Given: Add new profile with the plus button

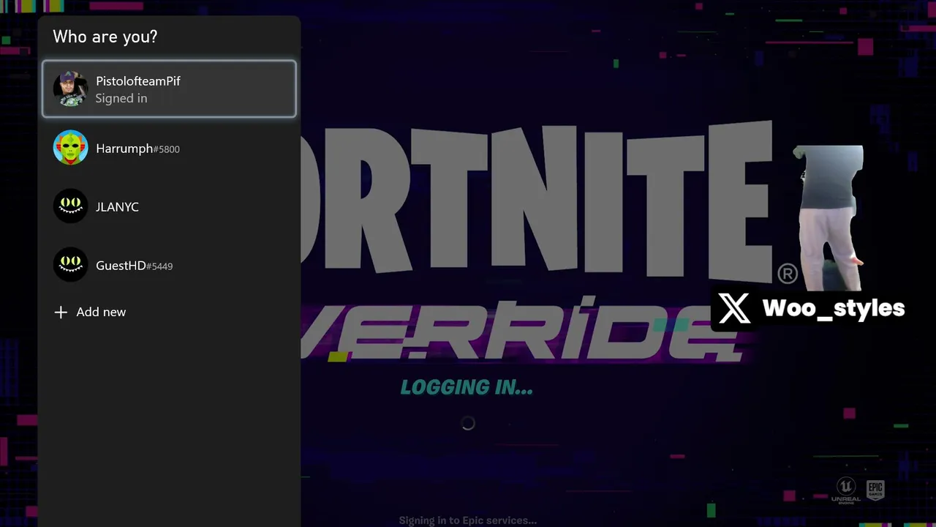Looking at the screenshot, I should [61, 313].
